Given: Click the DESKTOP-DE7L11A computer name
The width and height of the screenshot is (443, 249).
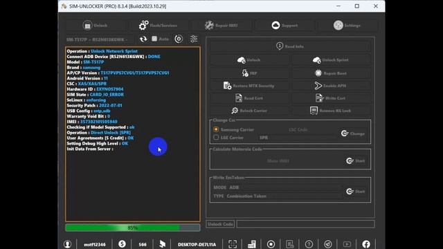Looking at the screenshot, I should (197, 244).
